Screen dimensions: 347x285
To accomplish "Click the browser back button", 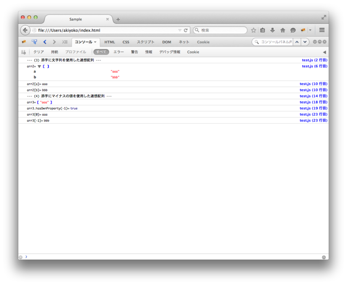I will (x=25, y=30).
